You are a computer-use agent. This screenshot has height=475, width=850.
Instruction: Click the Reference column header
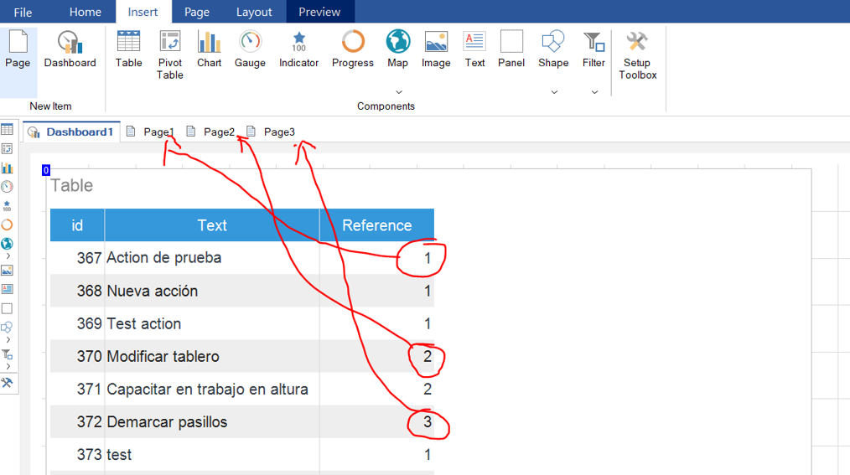pyautogui.click(x=376, y=225)
